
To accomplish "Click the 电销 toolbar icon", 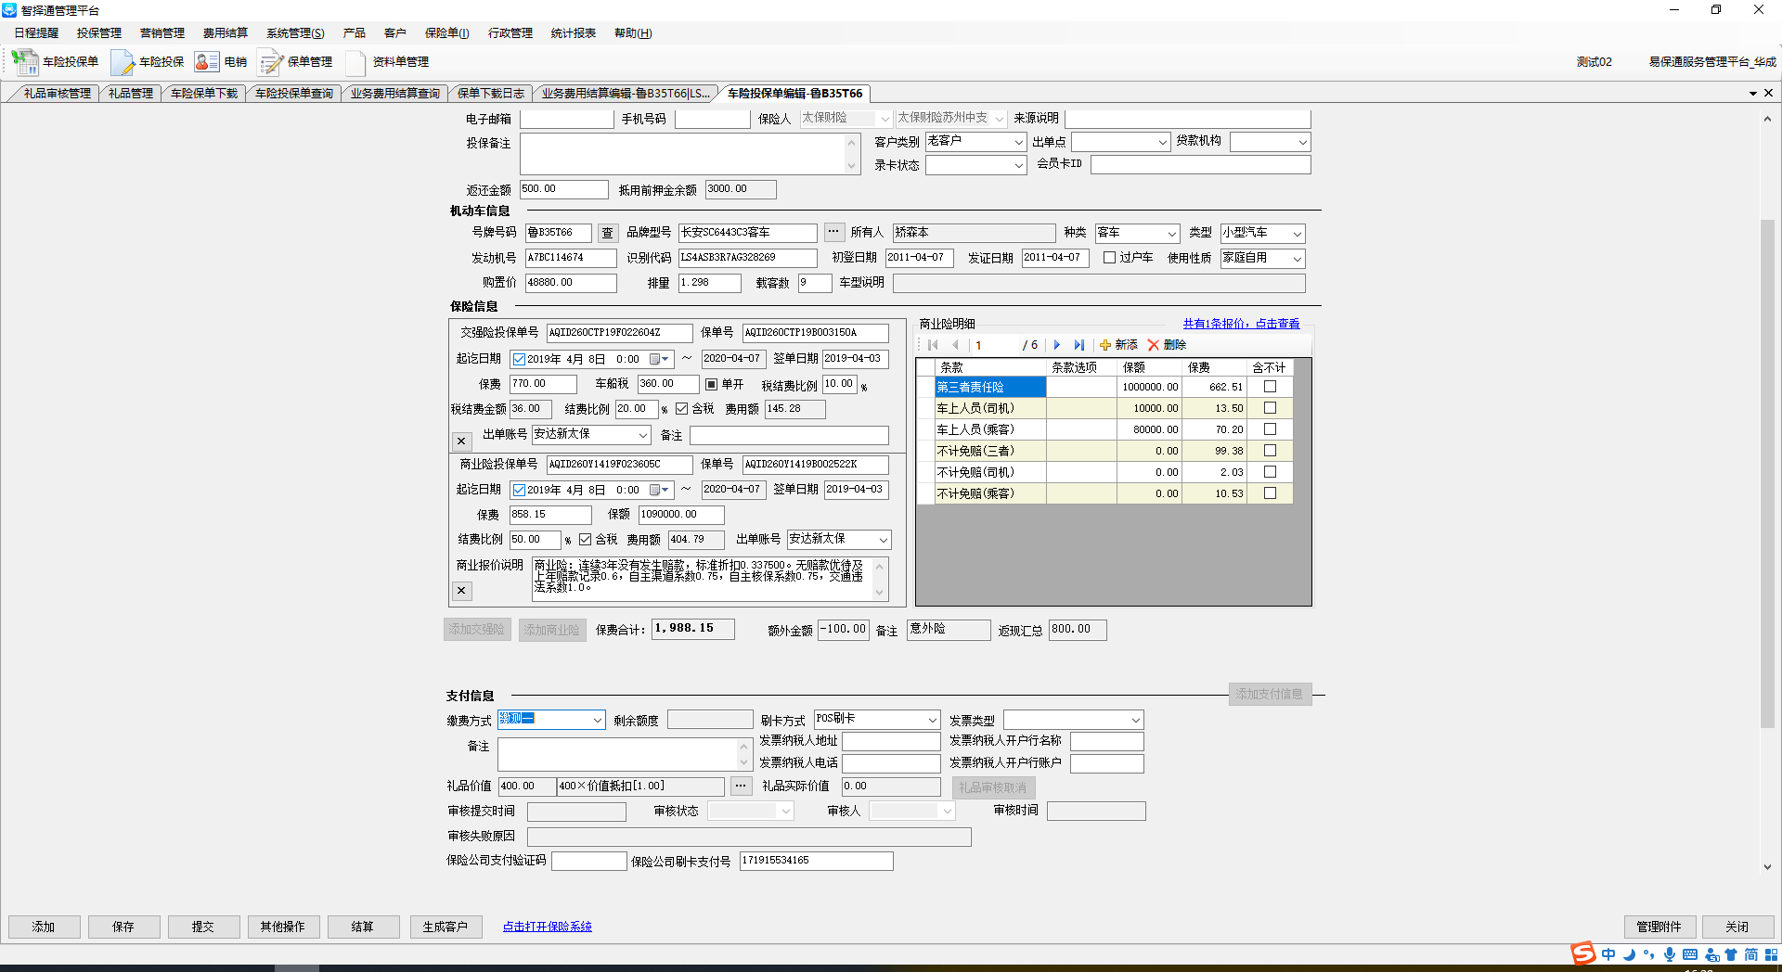I will (206, 62).
